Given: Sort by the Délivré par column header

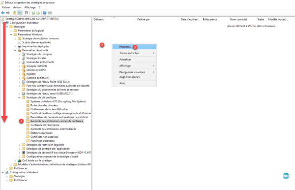Looking at the screenshot, I should coord(158,19).
